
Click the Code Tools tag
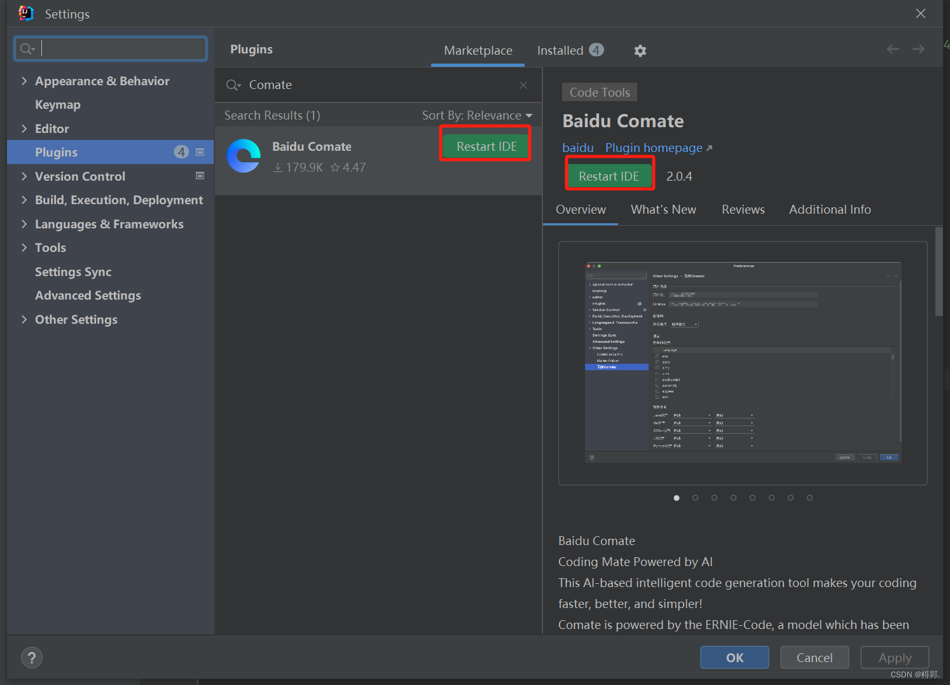click(x=600, y=92)
